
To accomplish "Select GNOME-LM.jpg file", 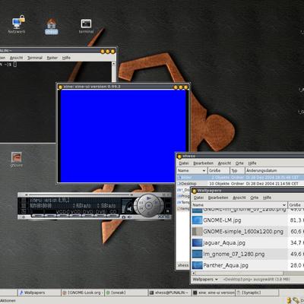I will coord(248,220).
